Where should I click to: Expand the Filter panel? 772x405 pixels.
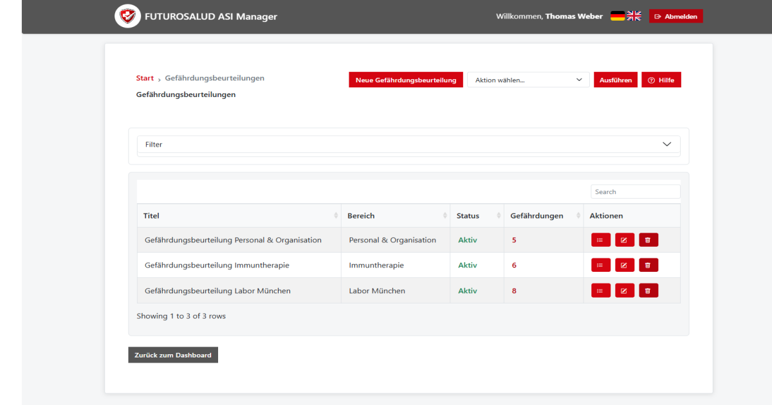(666, 144)
